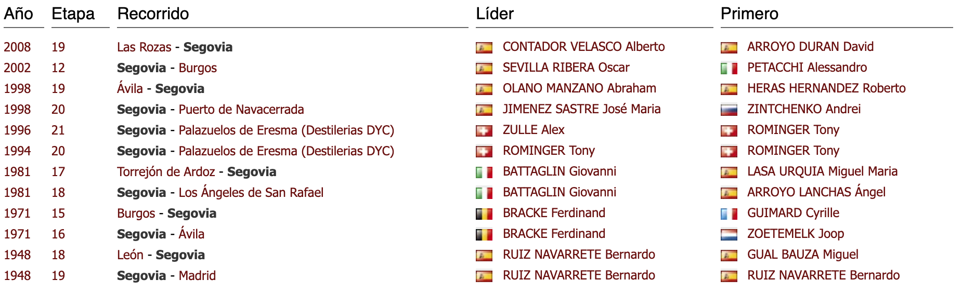Open rider SEVILLA RIBERA Oscar's page
The image size is (962, 293).
click(566, 68)
